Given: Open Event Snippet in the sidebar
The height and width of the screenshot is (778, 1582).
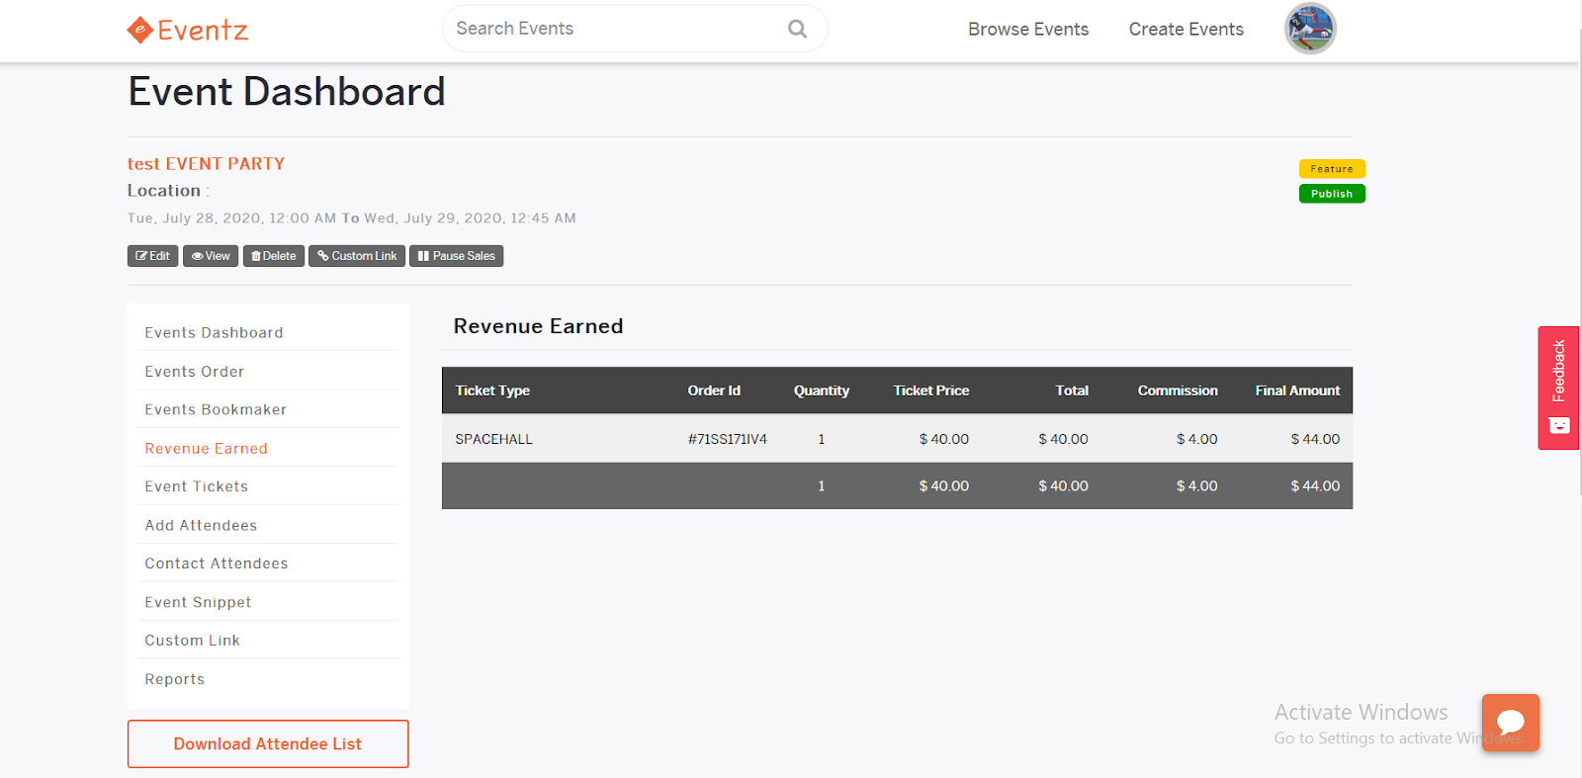Looking at the screenshot, I should click(198, 602).
